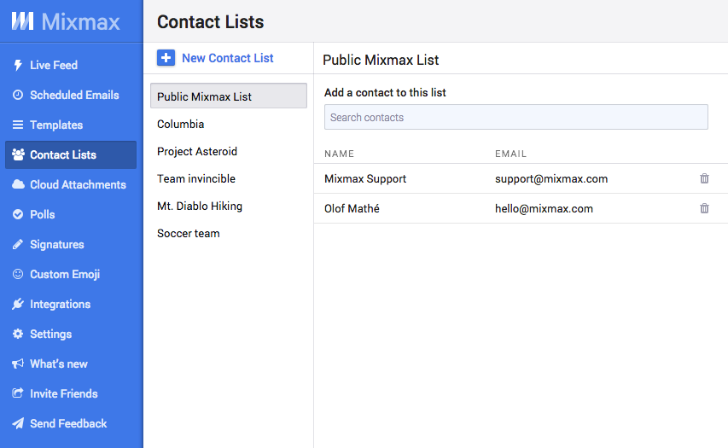This screenshot has width=728, height=448.
Task: Remove Olof Mathé using trash icon
Action: (704, 208)
